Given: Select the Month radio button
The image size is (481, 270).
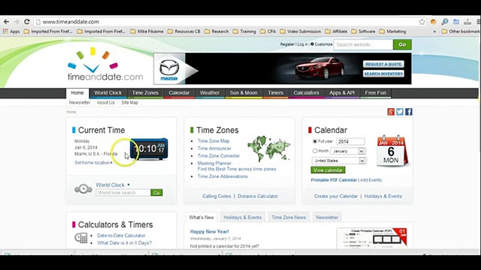Looking at the screenshot, I should [x=315, y=151].
